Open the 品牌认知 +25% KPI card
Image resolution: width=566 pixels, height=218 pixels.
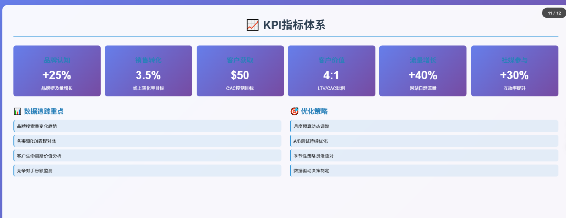[x=57, y=71]
